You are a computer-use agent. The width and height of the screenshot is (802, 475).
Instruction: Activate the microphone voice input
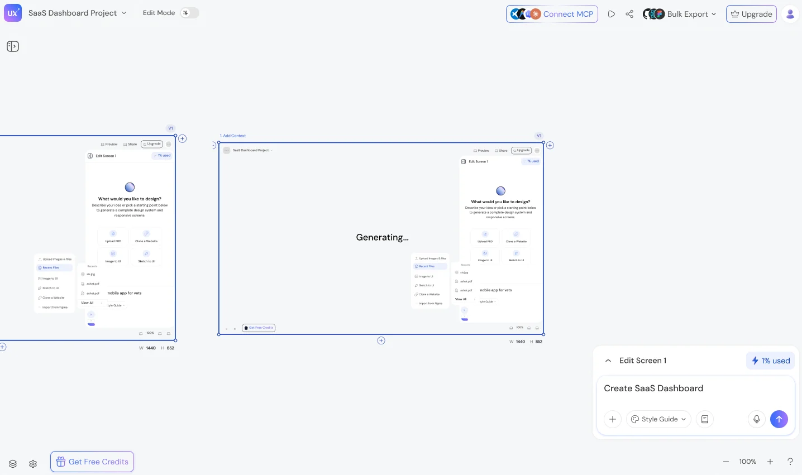(757, 419)
